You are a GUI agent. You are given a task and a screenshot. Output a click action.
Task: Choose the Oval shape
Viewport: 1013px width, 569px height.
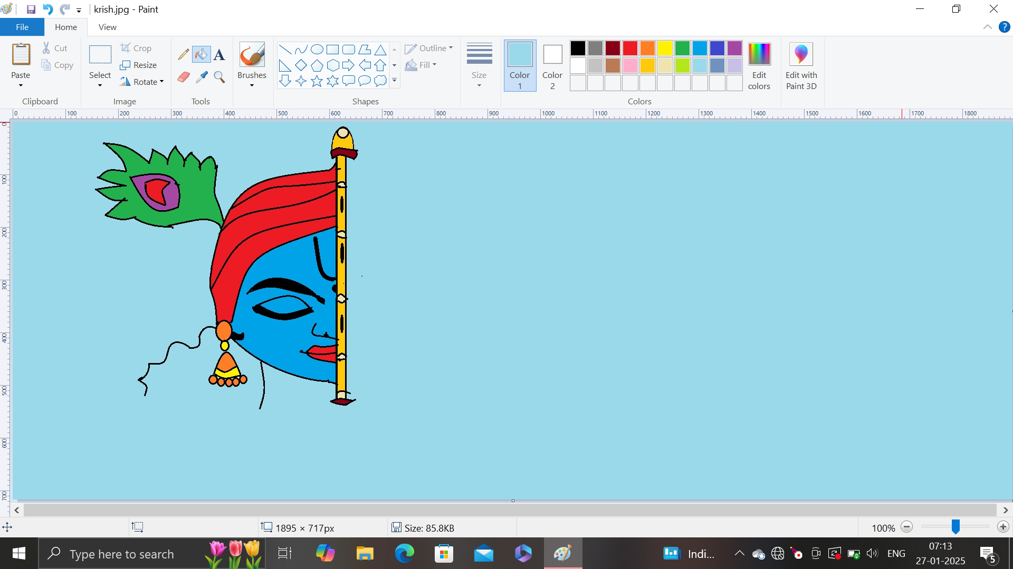pos(317,50)
